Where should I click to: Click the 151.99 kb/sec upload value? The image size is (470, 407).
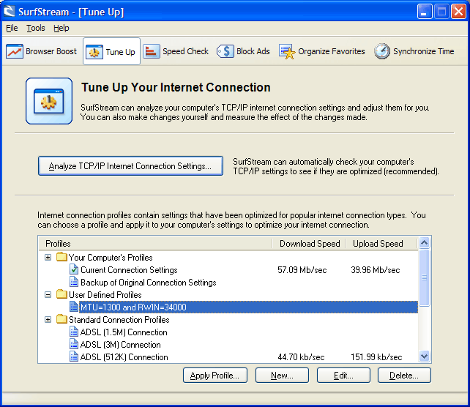coord(376,357)
